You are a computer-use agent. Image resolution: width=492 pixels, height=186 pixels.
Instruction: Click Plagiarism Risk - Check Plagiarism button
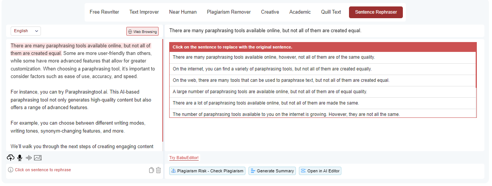click(207, 171)
